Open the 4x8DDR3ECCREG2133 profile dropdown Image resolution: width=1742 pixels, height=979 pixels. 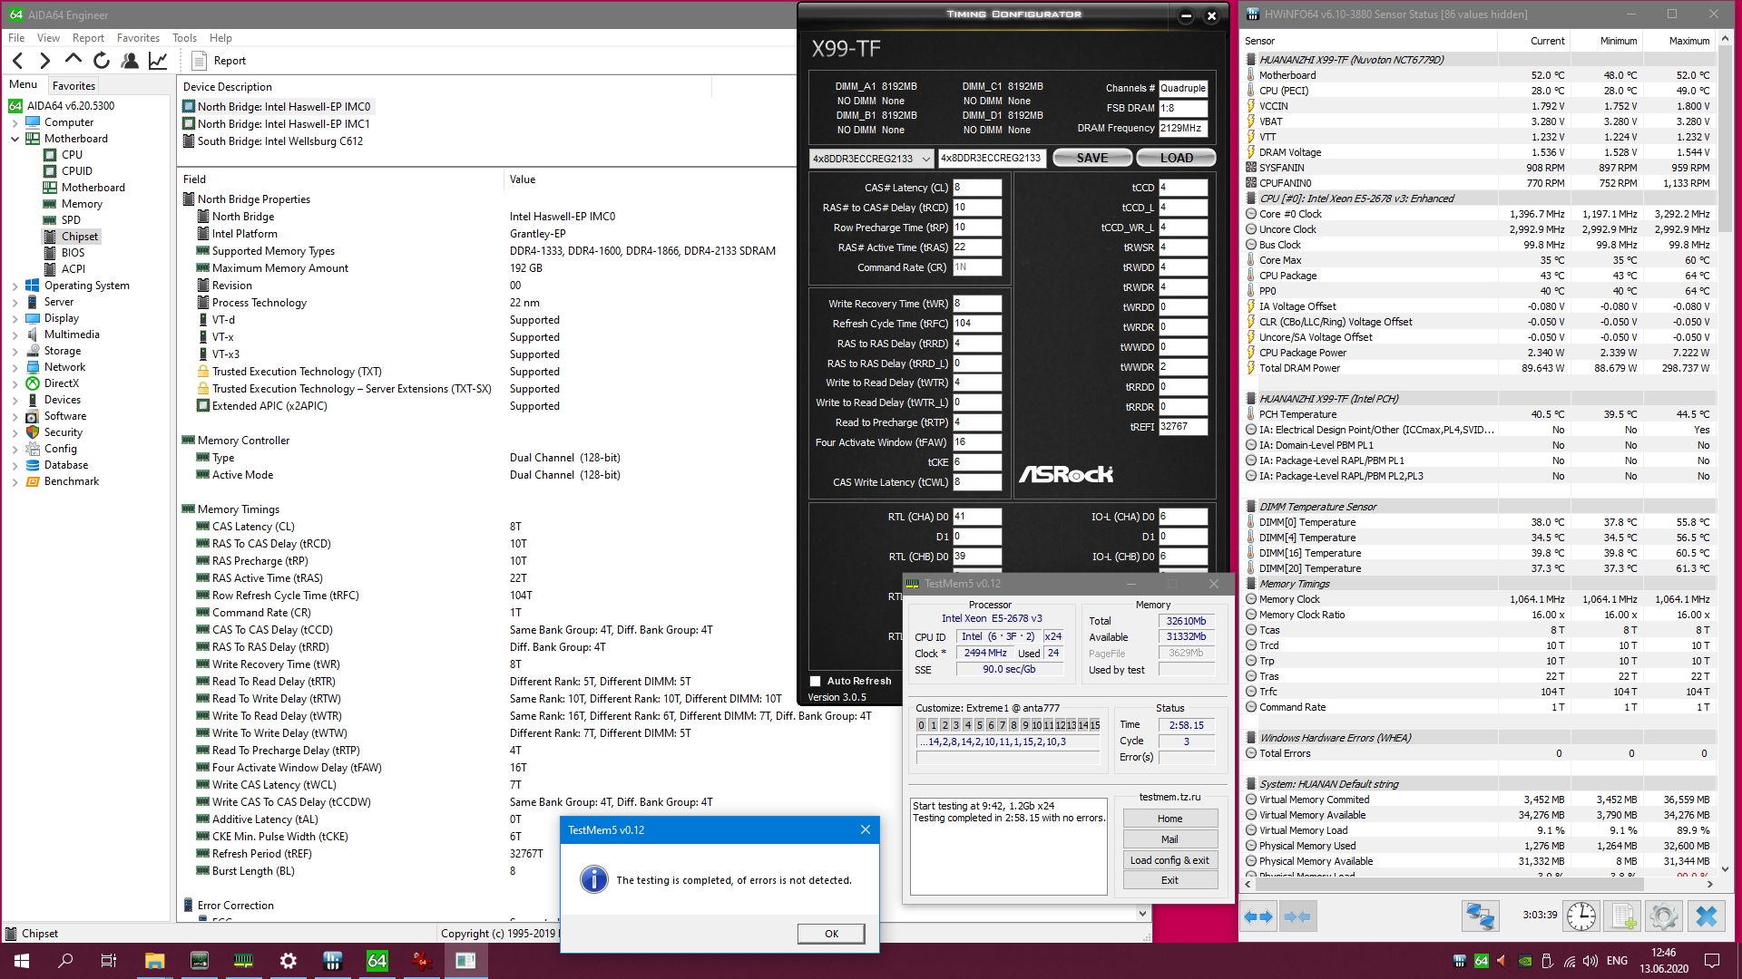tap(871, 159)
